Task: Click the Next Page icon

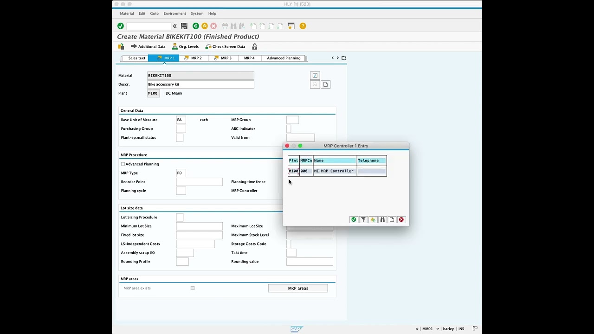Action: (271, 26)
